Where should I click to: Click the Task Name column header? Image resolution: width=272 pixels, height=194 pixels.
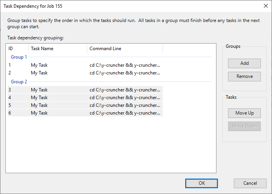click(57, 49)
